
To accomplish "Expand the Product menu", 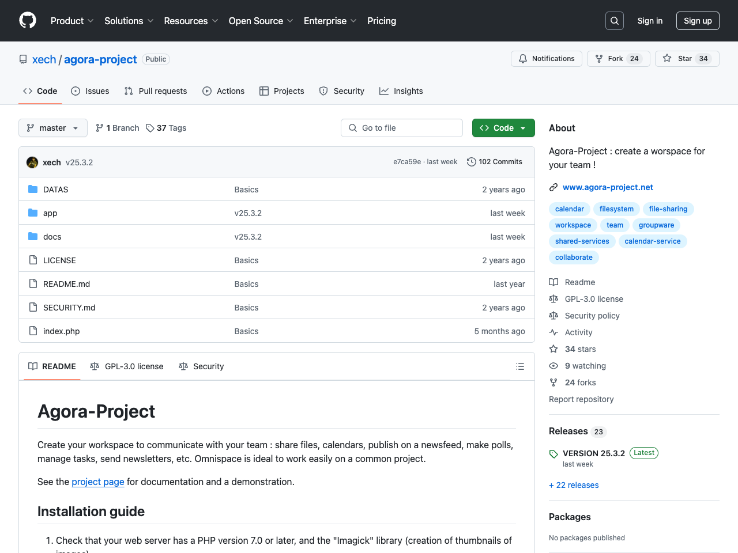I will (x=72, y=21).
